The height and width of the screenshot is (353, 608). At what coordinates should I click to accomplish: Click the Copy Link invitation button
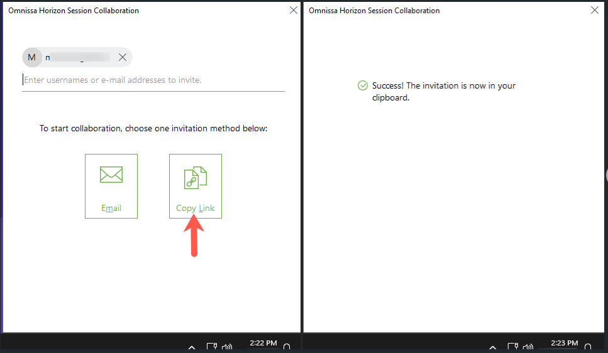pyautogui.click(x=196, y=186)
